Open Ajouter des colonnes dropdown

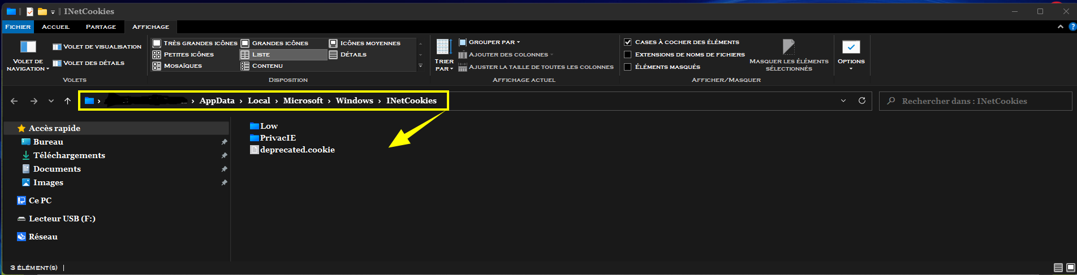point(506,55)
